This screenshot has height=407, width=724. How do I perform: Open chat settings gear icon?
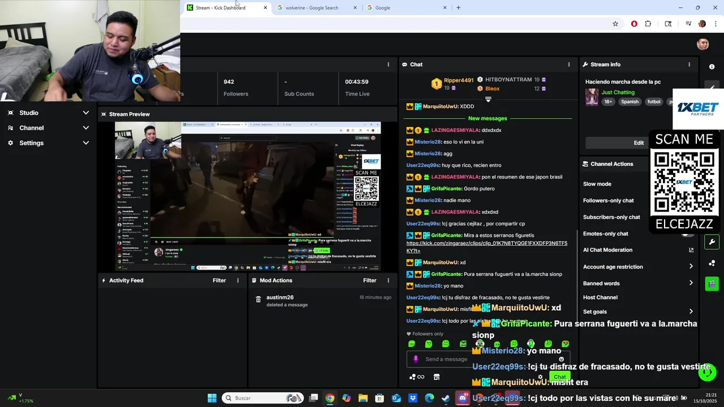540,377
